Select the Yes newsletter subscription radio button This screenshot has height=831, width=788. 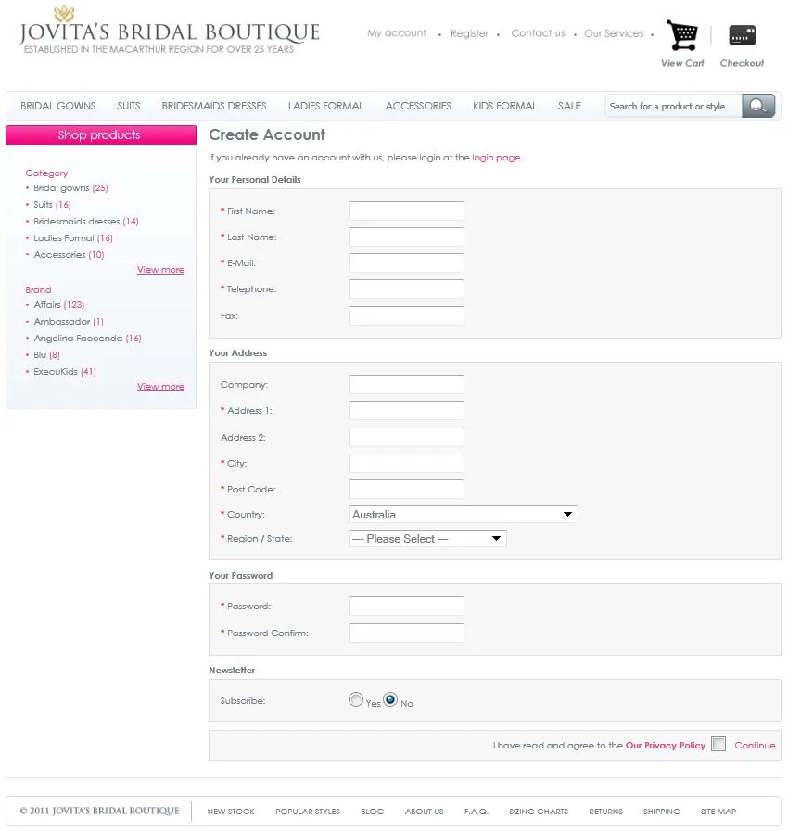355,700
